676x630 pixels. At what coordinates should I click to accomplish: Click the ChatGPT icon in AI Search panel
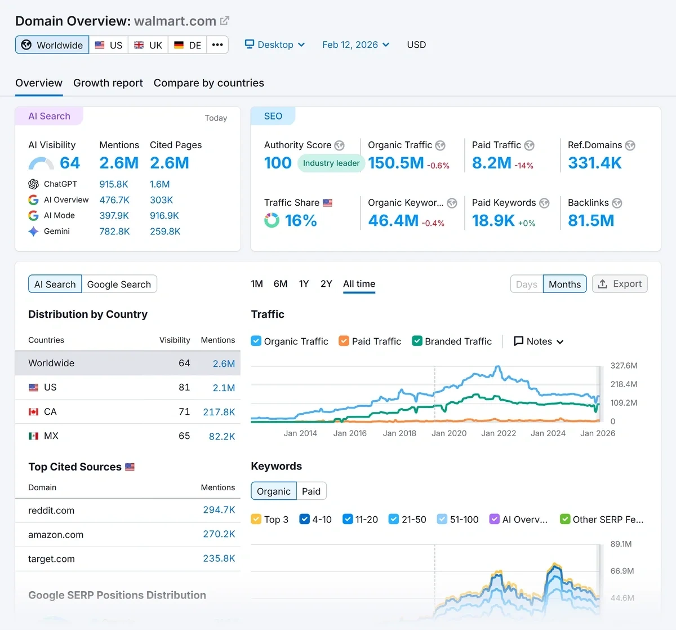[x=33, y=184]
